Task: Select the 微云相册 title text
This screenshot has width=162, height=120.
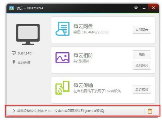Action: pyautogui.click(x=83, y=55)
